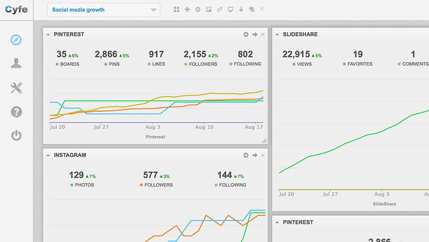This screenshot has height=242, width=429.
Task: Click the download export arrow icon
Action: click(x=241, y=10)
